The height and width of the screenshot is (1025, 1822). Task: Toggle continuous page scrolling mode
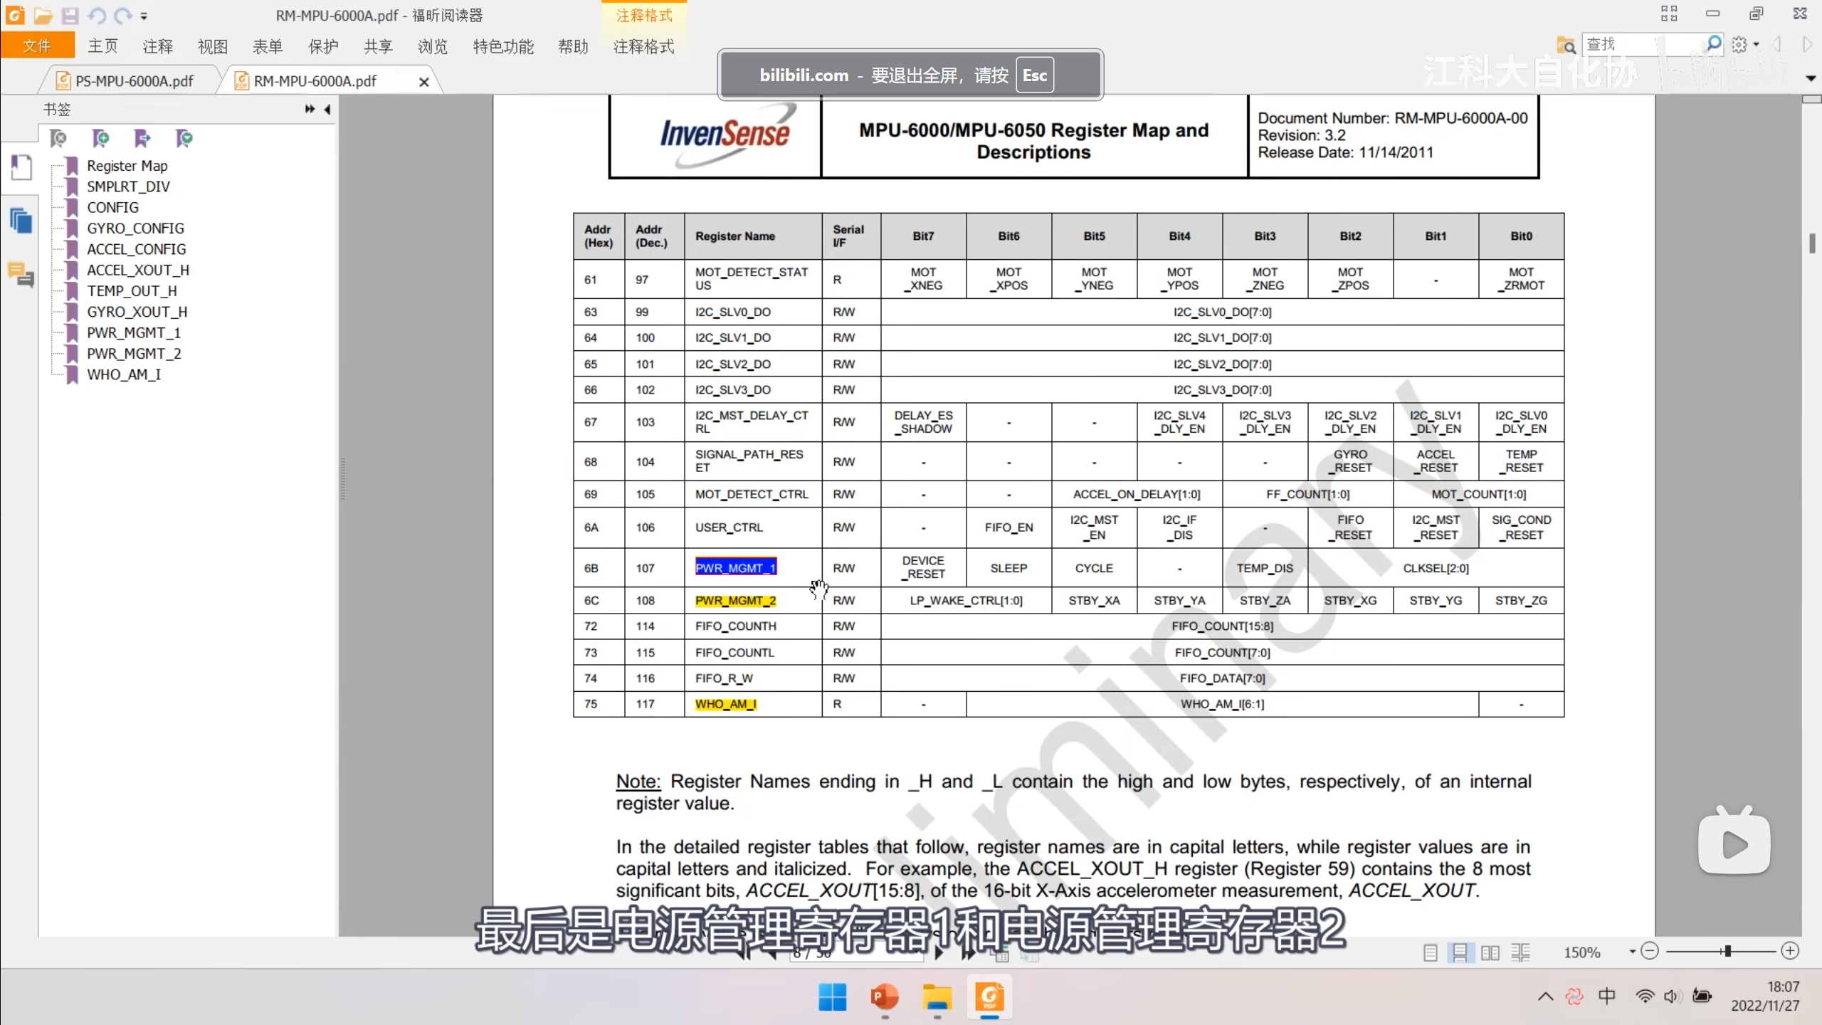[1460, 952]
